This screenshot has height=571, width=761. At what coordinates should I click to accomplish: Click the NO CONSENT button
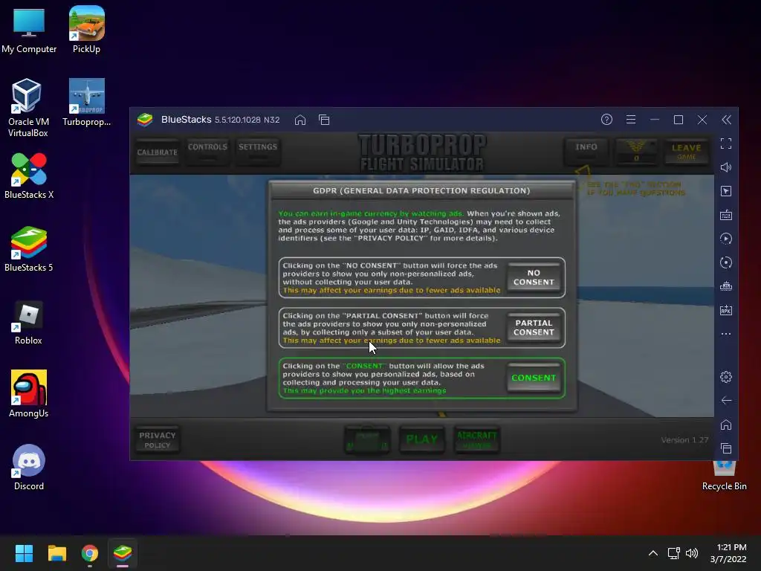point(534,277)
